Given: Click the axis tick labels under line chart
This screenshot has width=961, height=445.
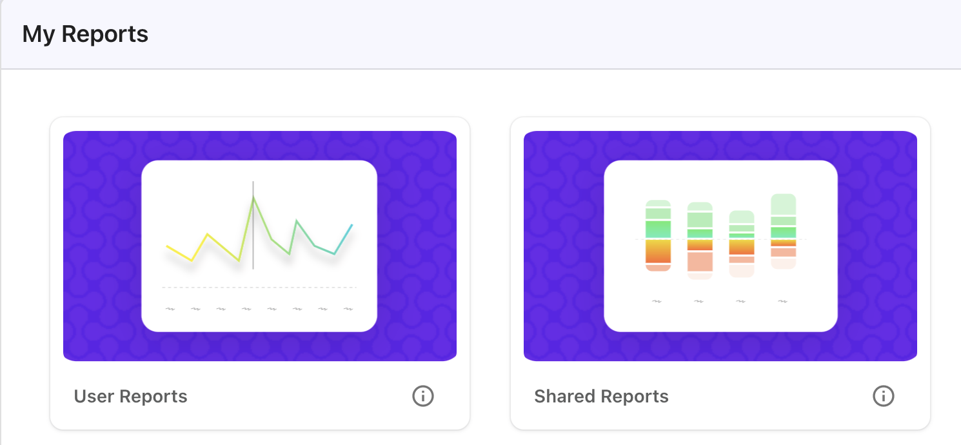Looking at the screenshot, I should tap(259, 309).
